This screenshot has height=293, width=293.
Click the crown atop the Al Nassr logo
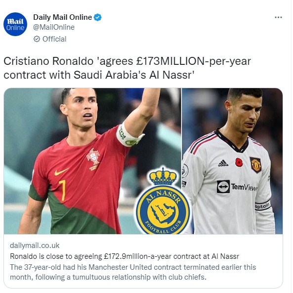(163, 176)
